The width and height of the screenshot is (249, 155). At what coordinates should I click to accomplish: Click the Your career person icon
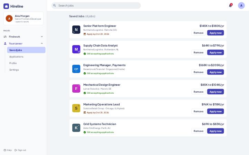[x=5, y=43]
